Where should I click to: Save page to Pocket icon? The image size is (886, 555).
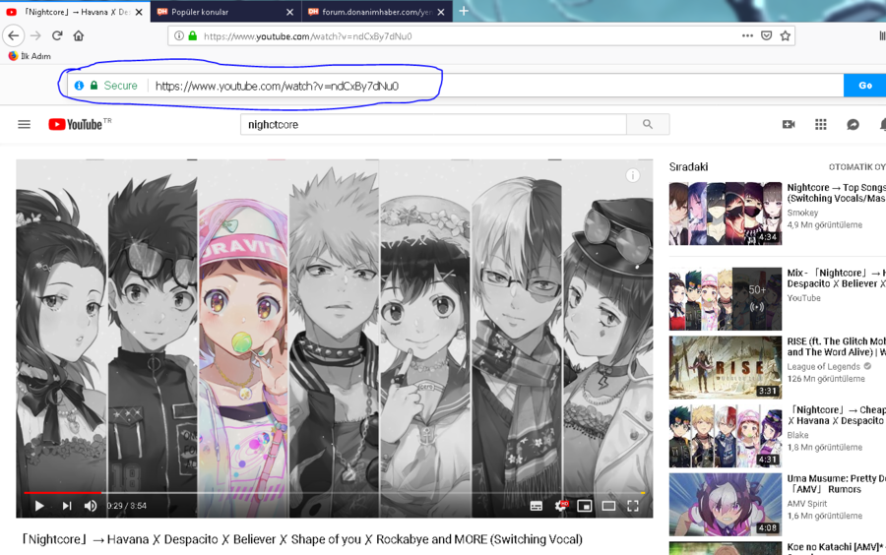tap(766, 35)
